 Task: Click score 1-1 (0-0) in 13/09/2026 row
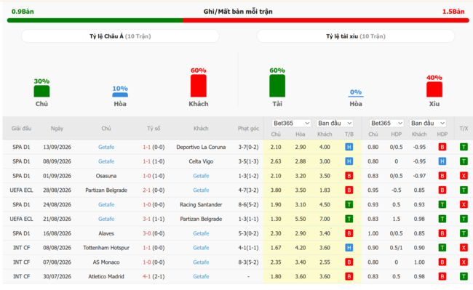[154, 147]
